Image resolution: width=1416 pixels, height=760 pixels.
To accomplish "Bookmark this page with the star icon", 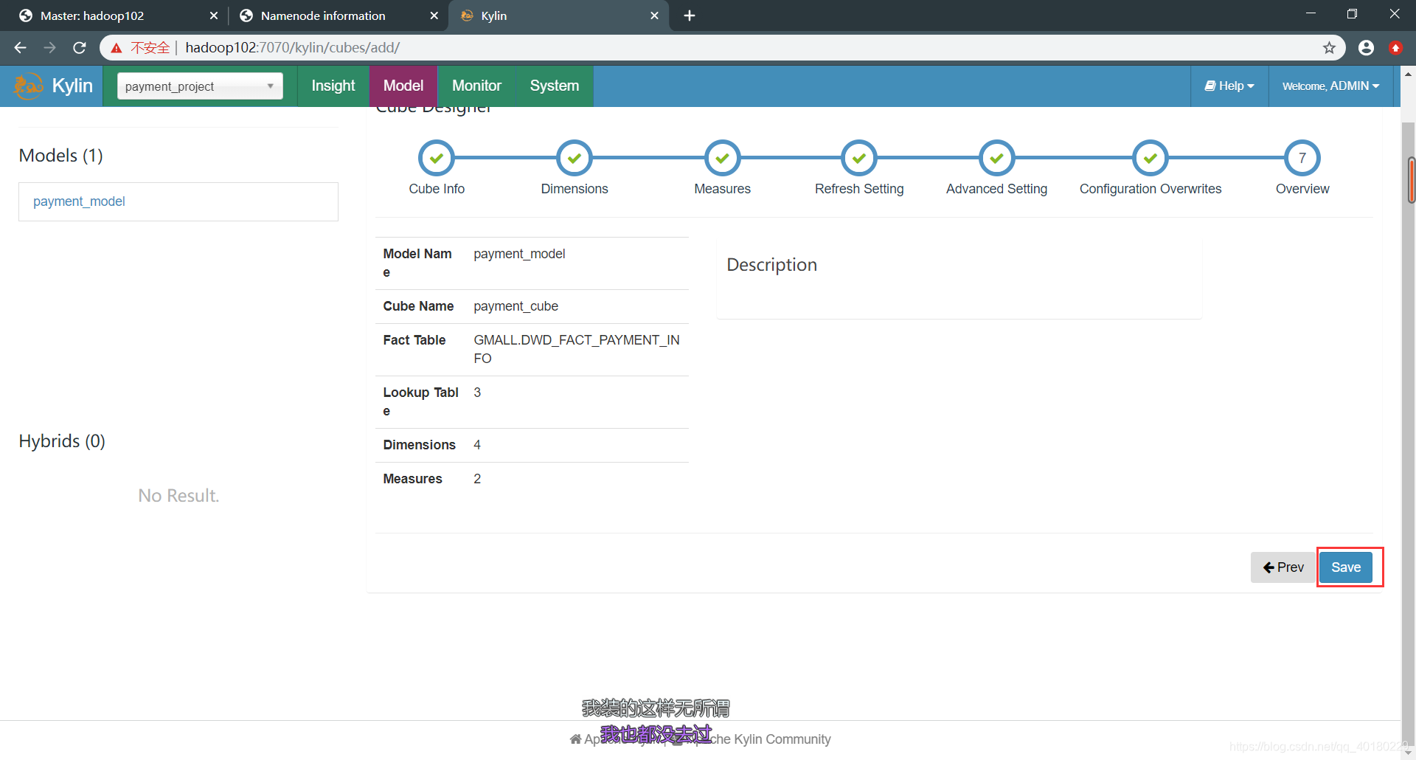I will pos(1329,48).
